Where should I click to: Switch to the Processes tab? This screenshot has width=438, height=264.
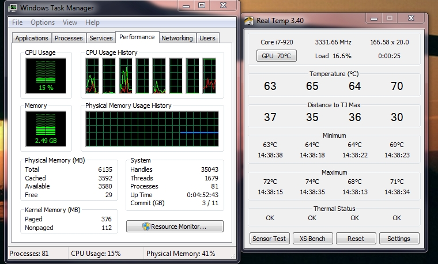(69, 38)
